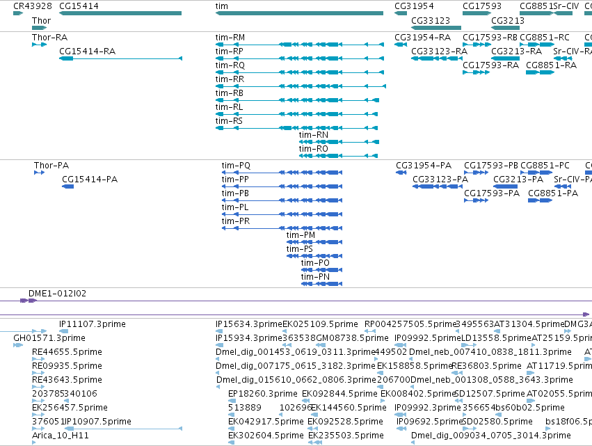
Task: Click the CG8851-PA protein label
Action: (x=553, y=193)
